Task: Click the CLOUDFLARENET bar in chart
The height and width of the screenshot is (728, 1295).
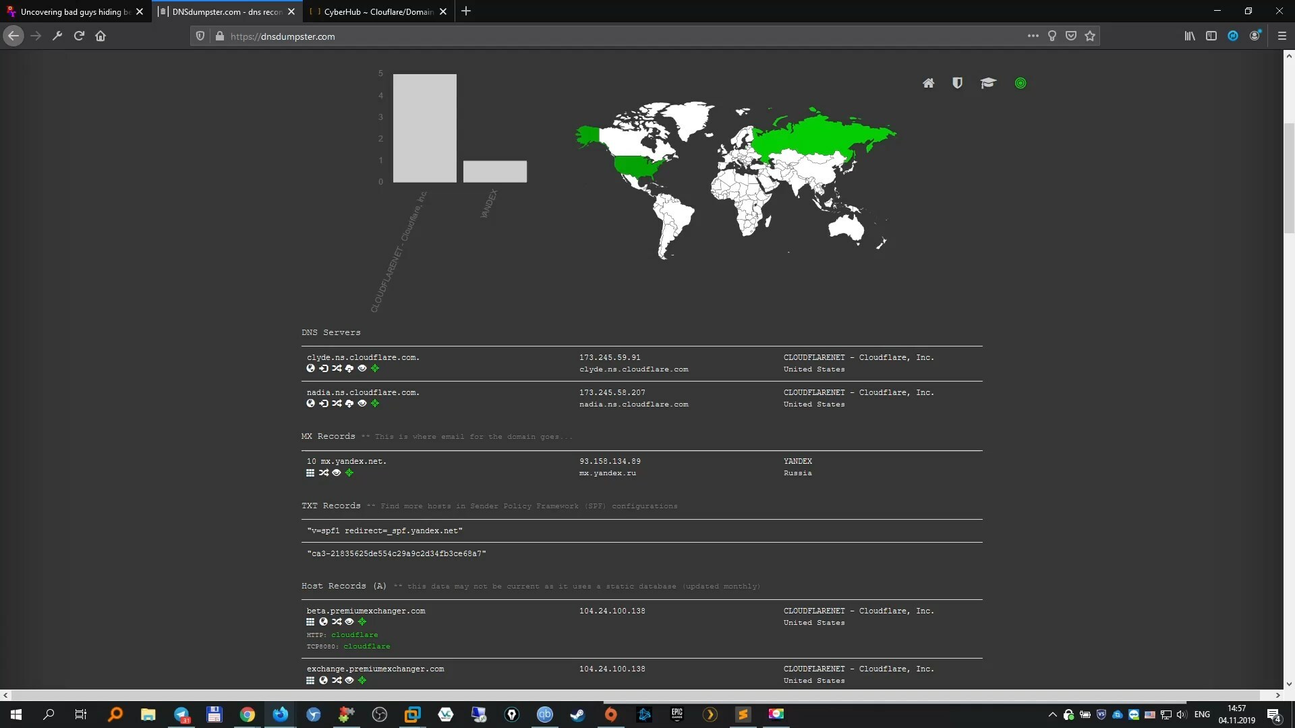Action: coord(425,128)
